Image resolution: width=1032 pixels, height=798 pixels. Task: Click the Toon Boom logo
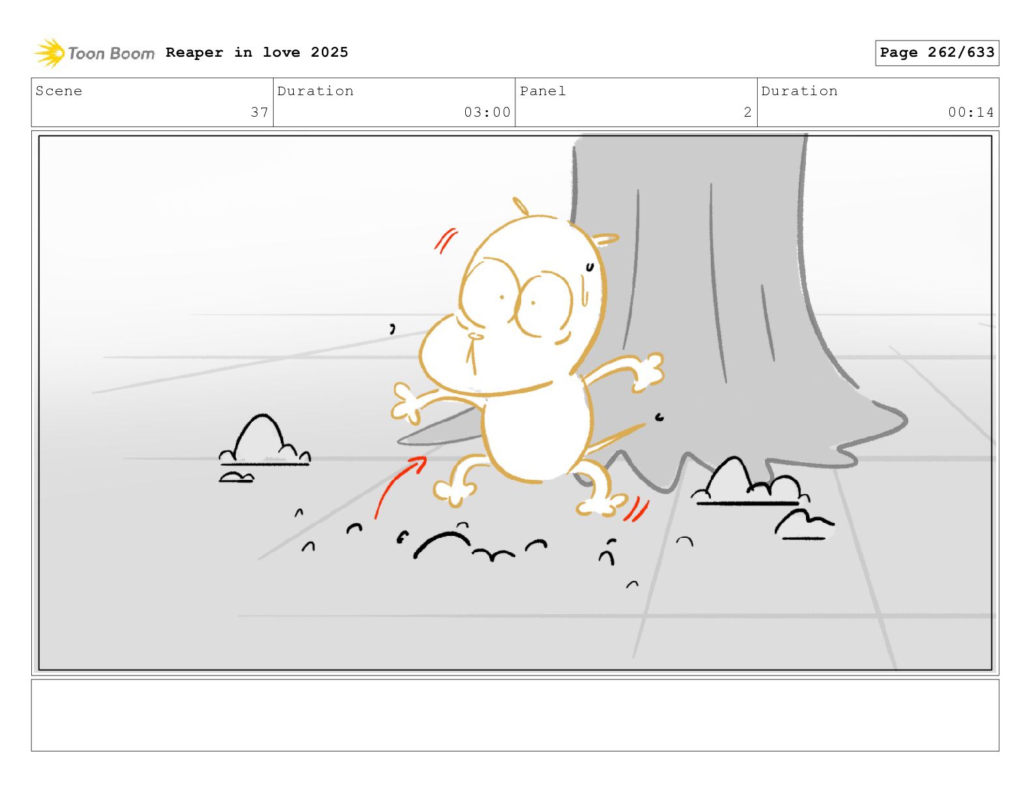[94, 53]
